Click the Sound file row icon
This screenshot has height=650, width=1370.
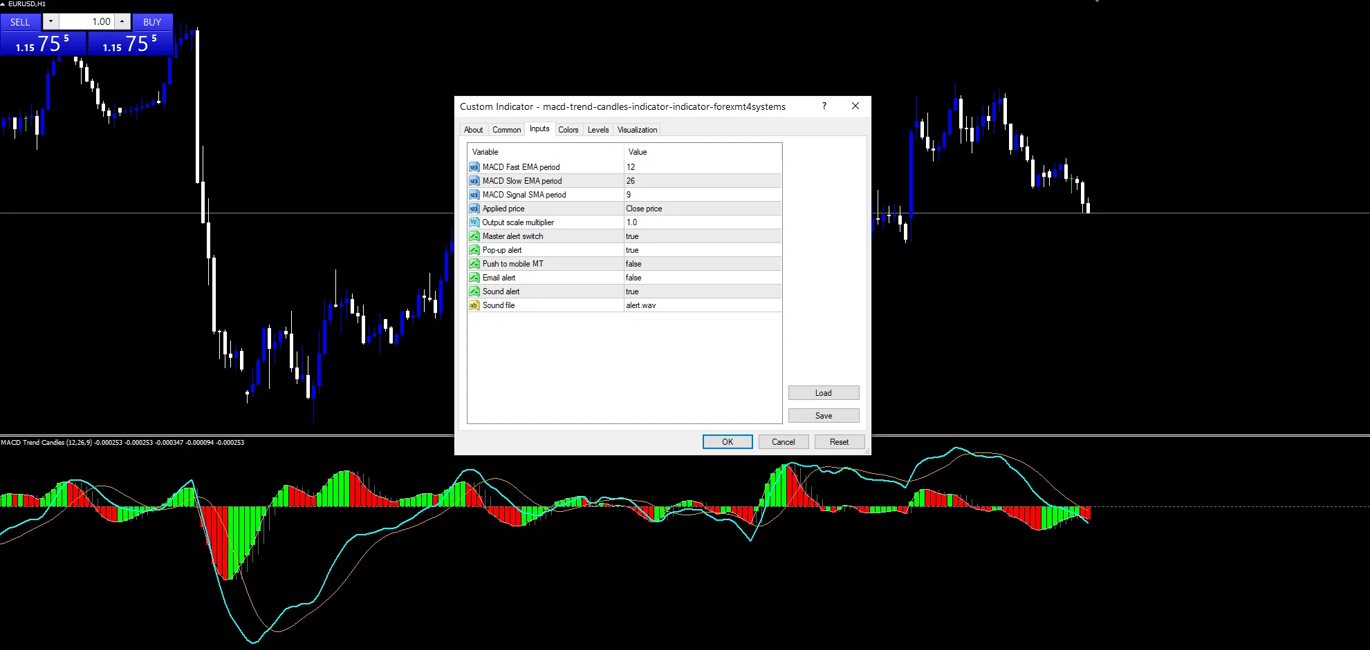click(474, 305)
